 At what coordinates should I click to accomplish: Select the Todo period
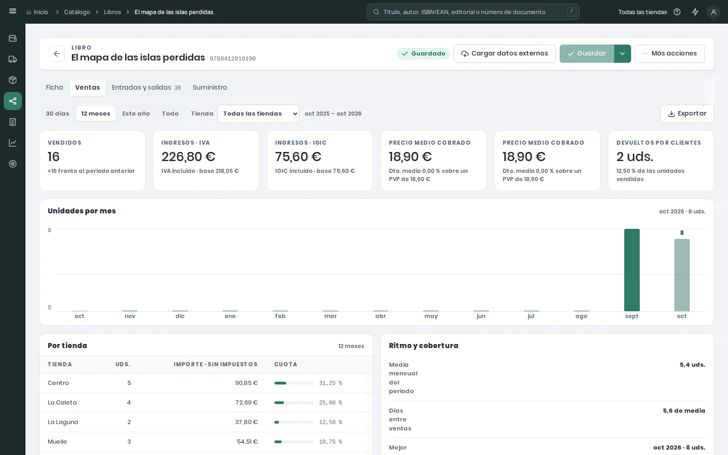click(170, 114)
